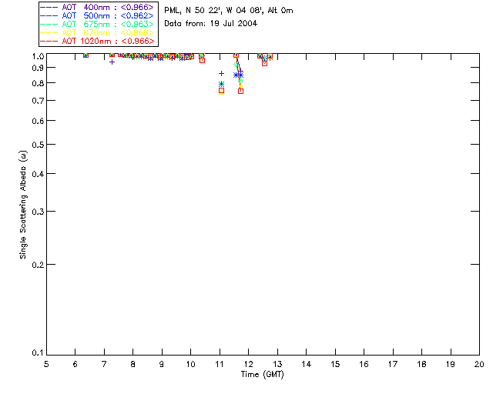Click the lone purple plus marker above hour 7
The width and height of the screenshot is (493, 394).
click(x=112, y=62)
